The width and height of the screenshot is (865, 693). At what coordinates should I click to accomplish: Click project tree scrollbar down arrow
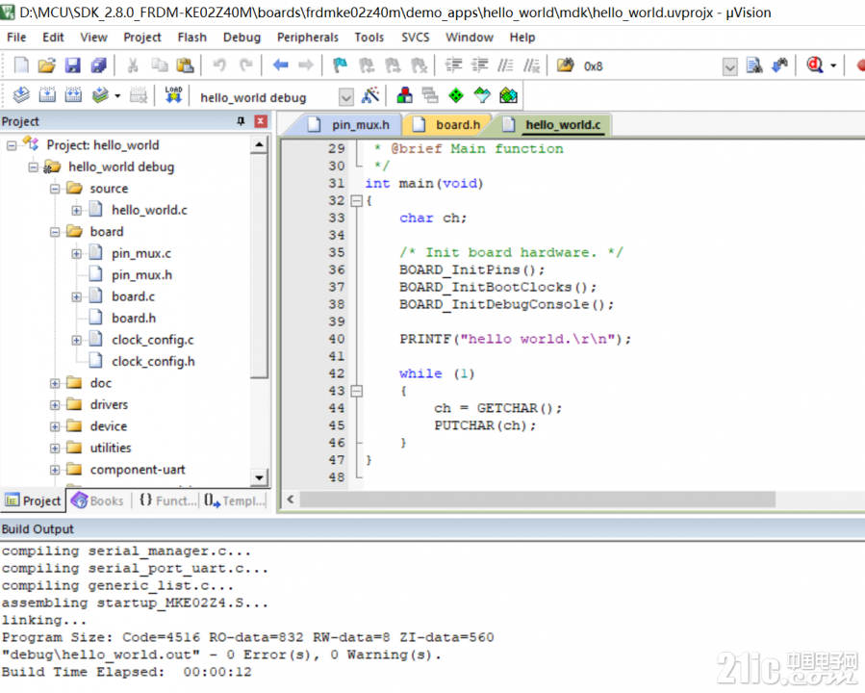259,477
